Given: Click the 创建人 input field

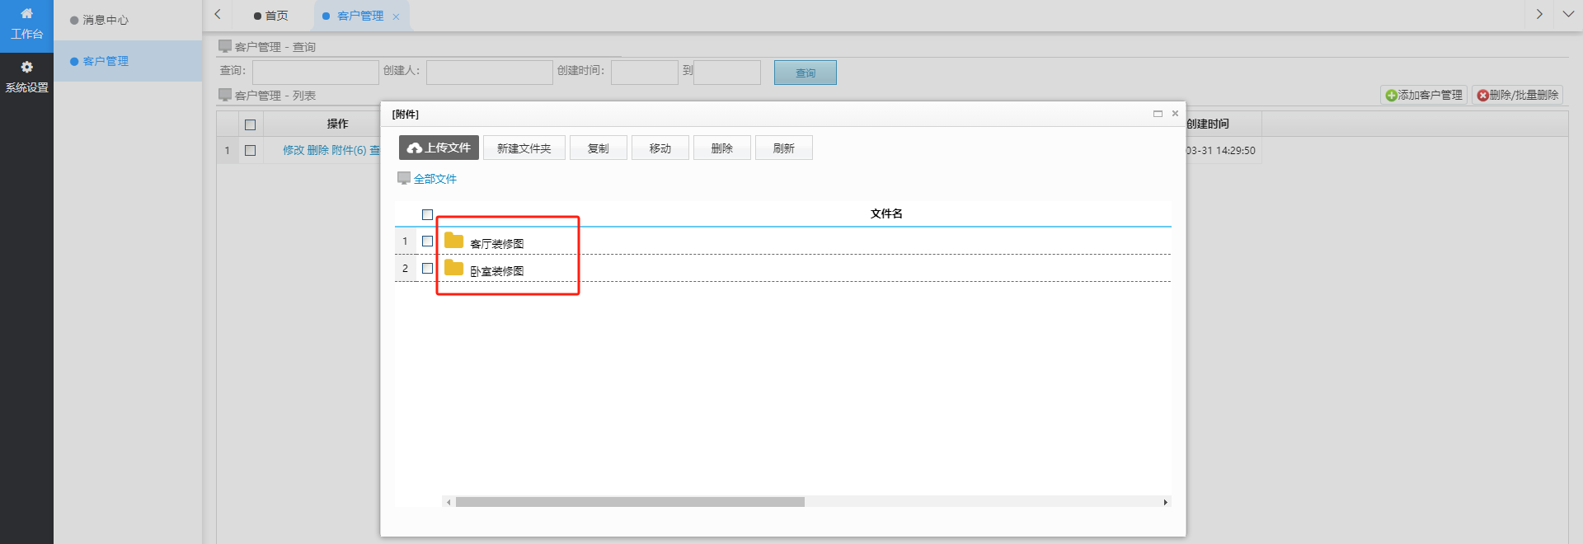Looking at the screenshot, I should click(489, 73).
